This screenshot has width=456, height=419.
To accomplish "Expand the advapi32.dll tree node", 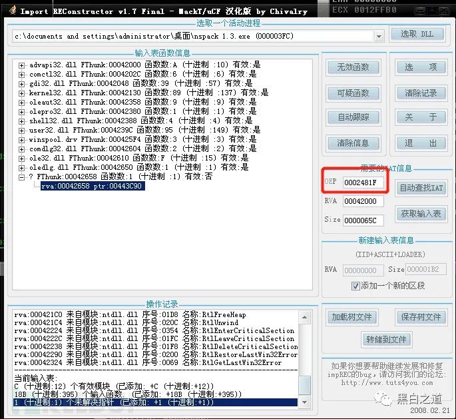I will [x=22, y=65].
